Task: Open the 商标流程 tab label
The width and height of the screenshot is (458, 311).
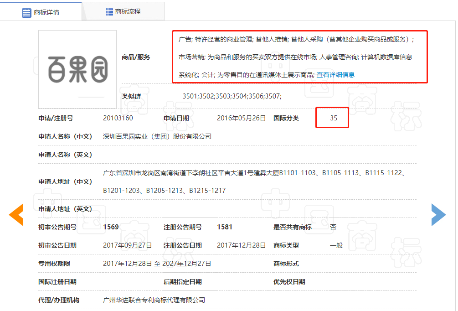Action: [x=128, y=11]
